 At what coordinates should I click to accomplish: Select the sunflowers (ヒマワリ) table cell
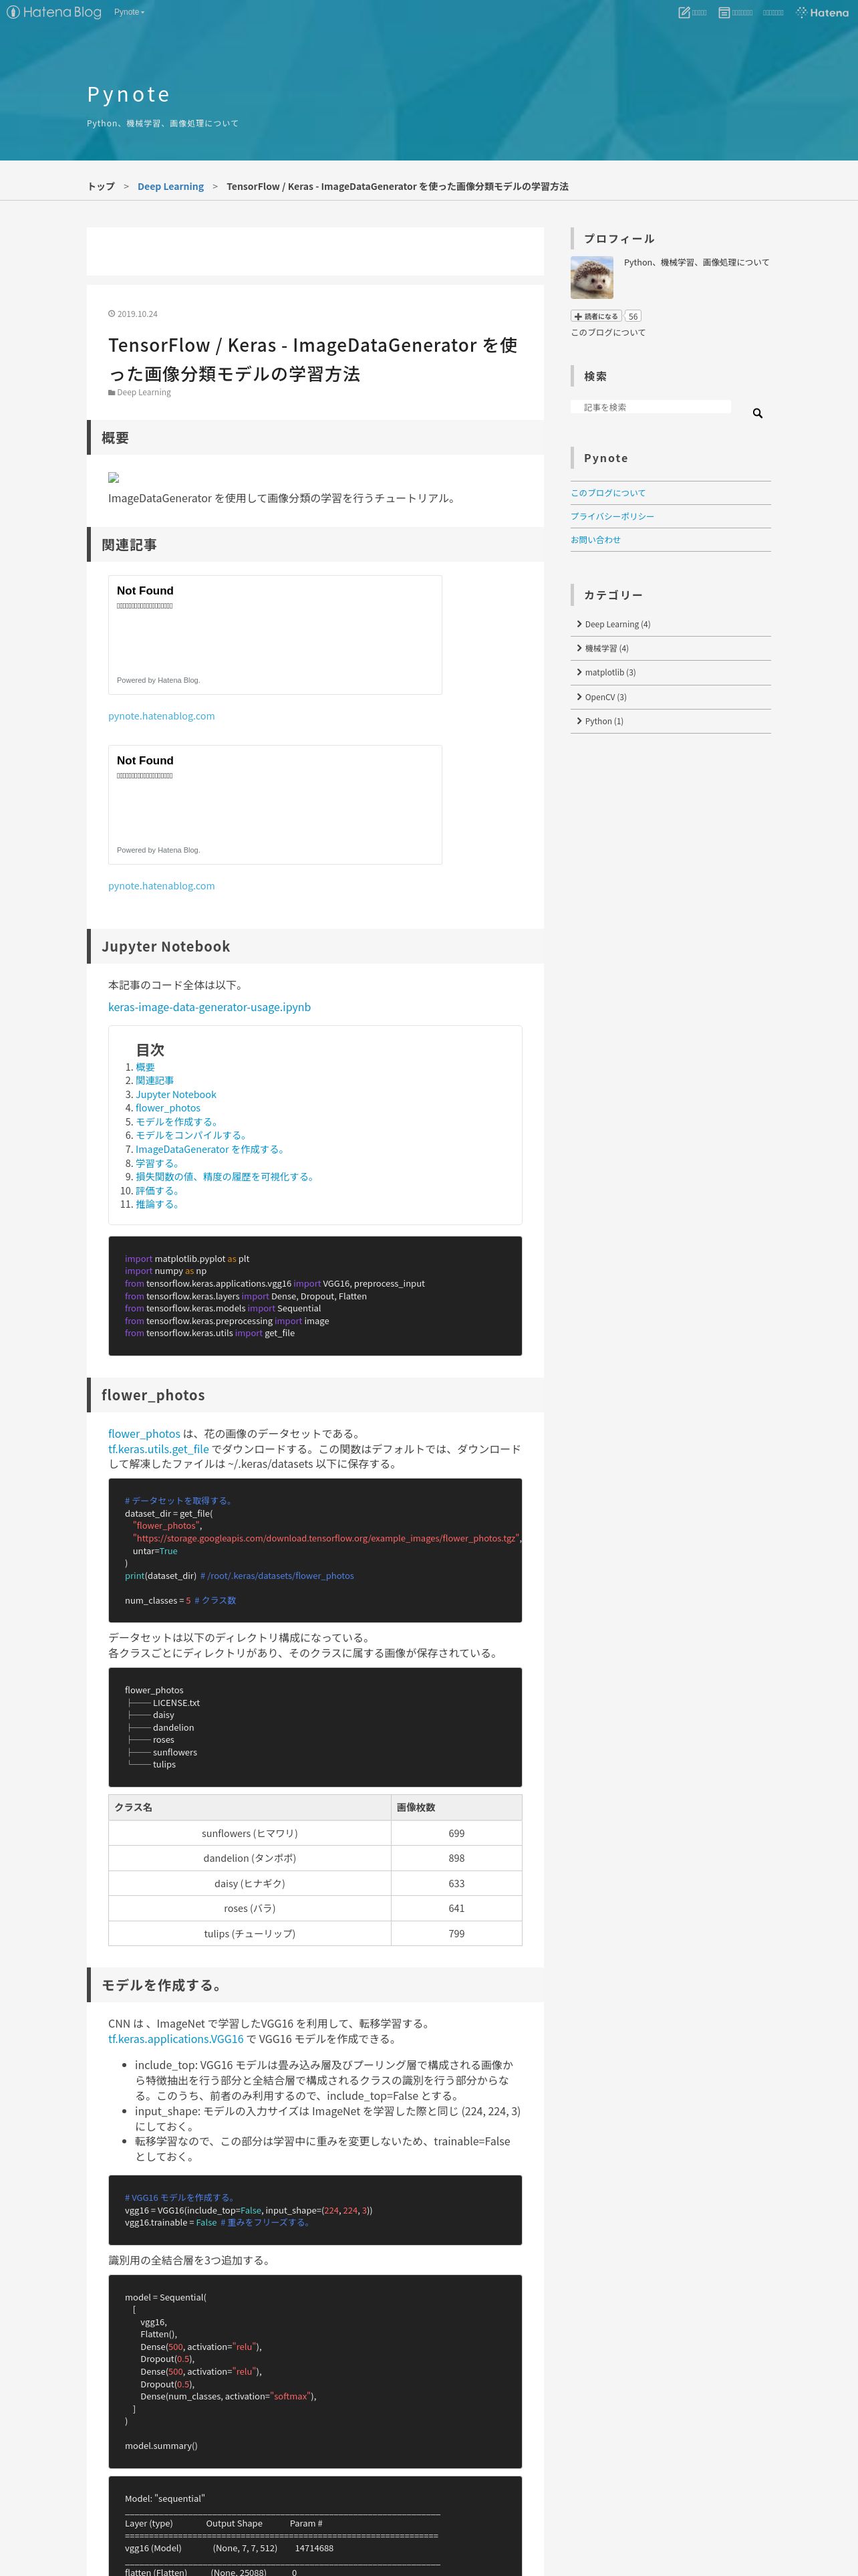(x=250, y=1833)
